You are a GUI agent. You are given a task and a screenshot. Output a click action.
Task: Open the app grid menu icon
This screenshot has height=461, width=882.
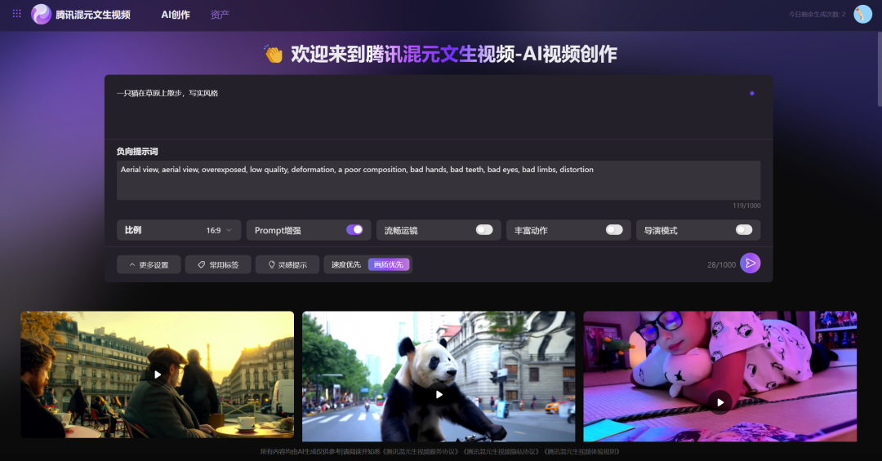click(17, 14)
